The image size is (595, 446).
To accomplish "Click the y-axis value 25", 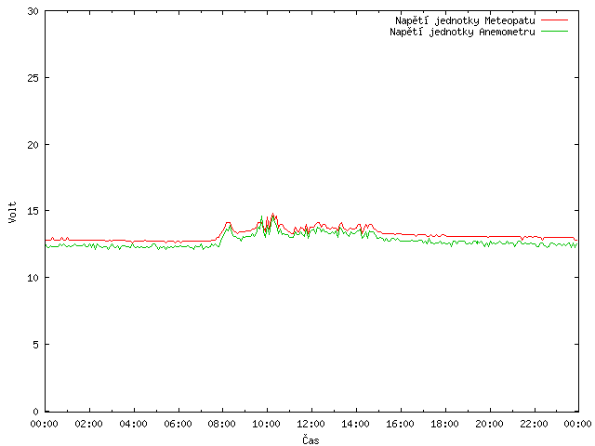I will (33, 78).
